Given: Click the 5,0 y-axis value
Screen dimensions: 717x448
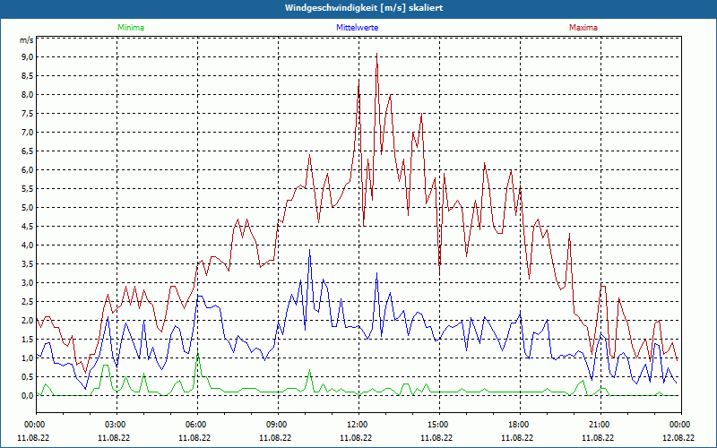Looking at the screenshot, I should (27, 208).
